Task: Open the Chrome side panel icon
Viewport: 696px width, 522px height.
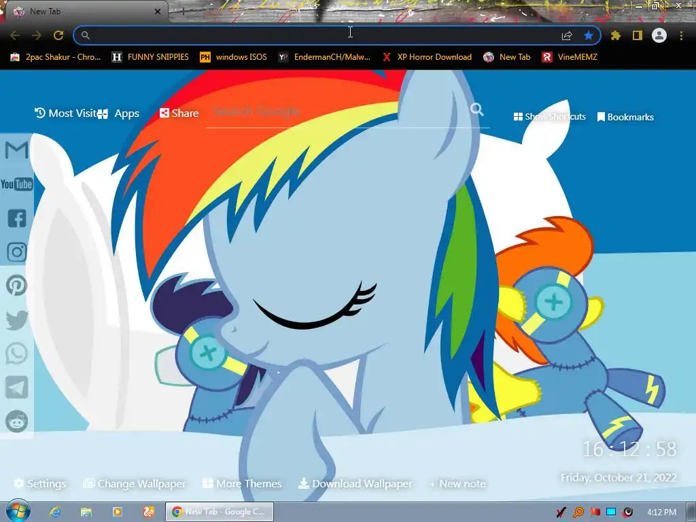Action: [638, 35]
